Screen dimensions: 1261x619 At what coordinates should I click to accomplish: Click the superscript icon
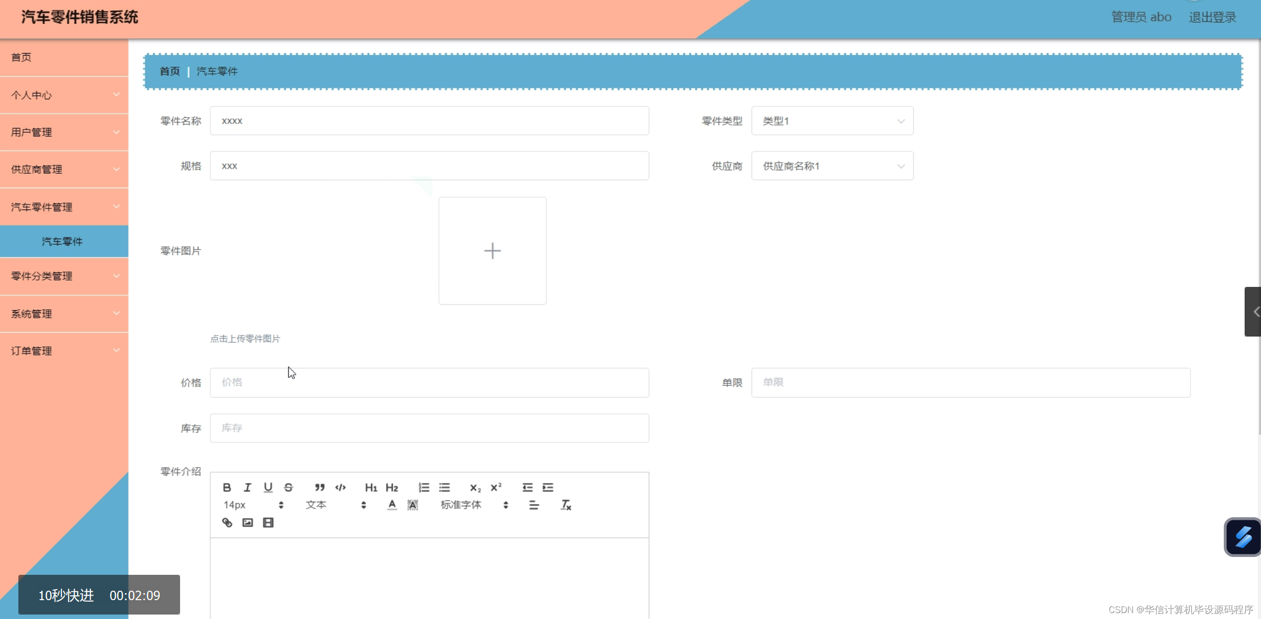pyautogui.click(x=496, y=487)
